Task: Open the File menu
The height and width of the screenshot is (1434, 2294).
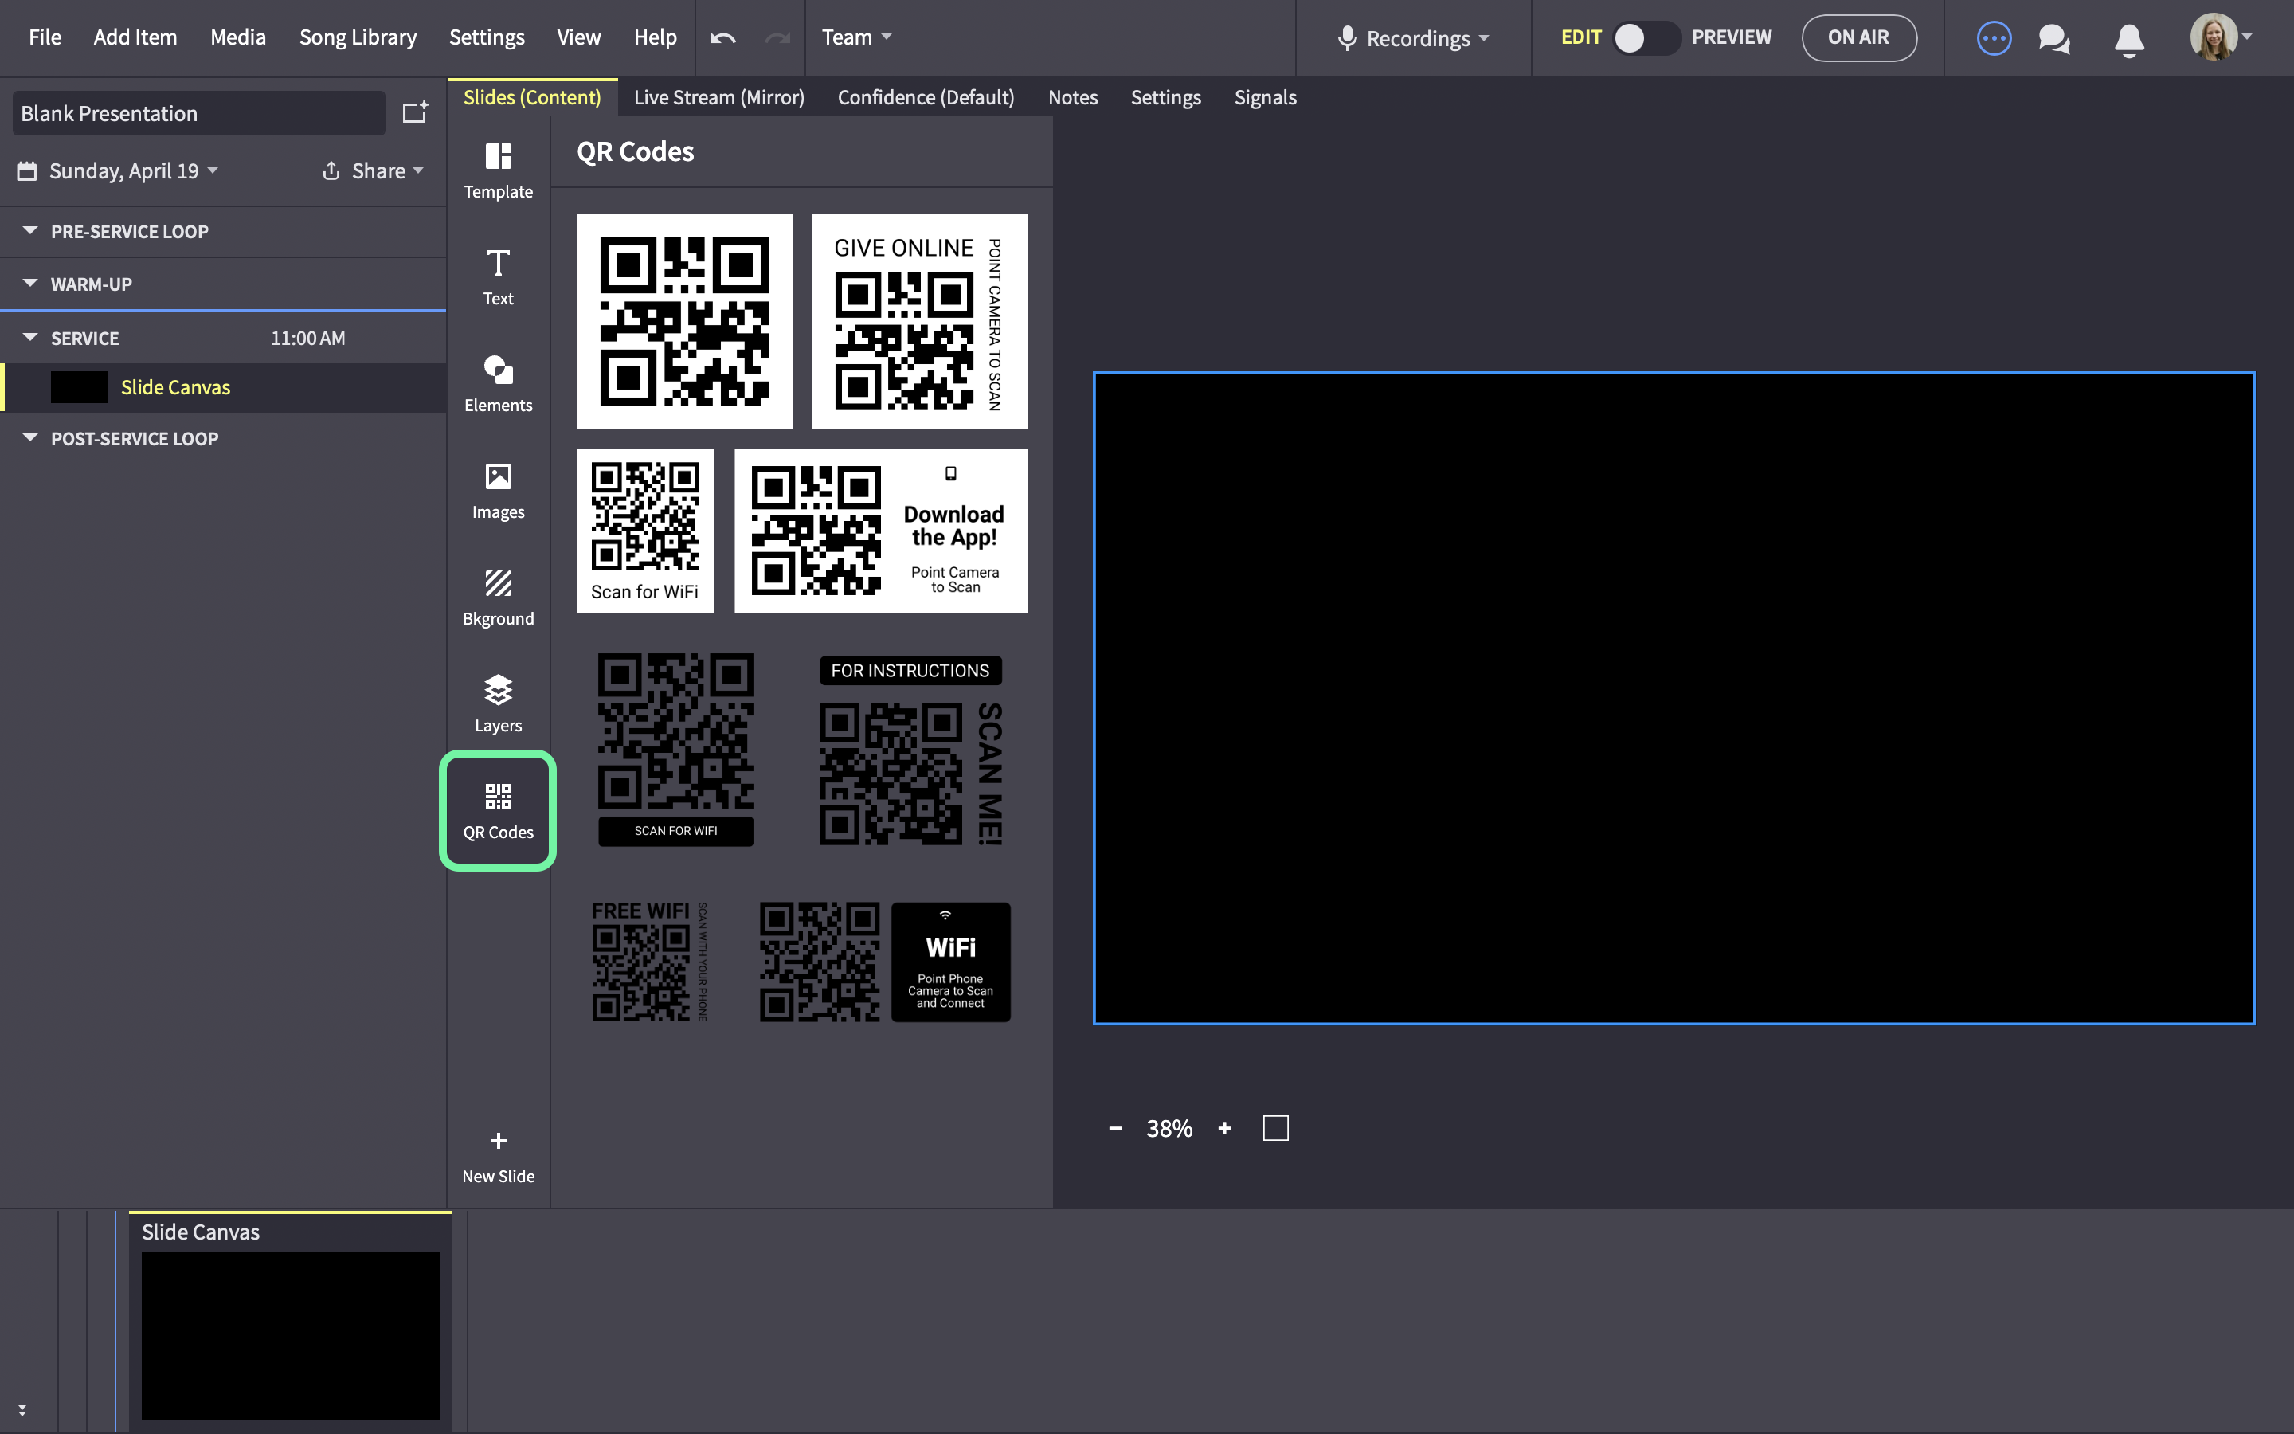Action: tap(45, 37)
